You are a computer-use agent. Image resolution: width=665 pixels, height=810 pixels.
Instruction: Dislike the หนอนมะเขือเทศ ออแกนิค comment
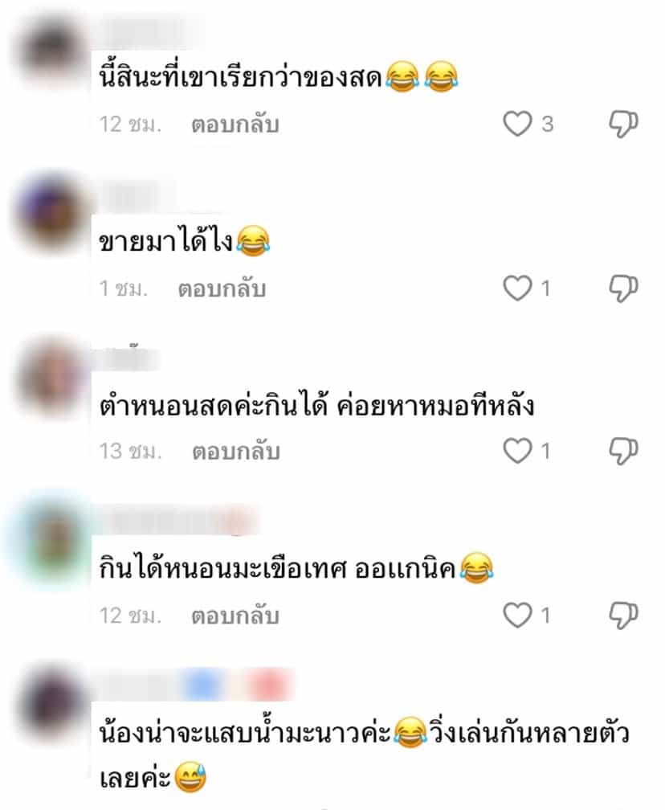tap(624, 615)
